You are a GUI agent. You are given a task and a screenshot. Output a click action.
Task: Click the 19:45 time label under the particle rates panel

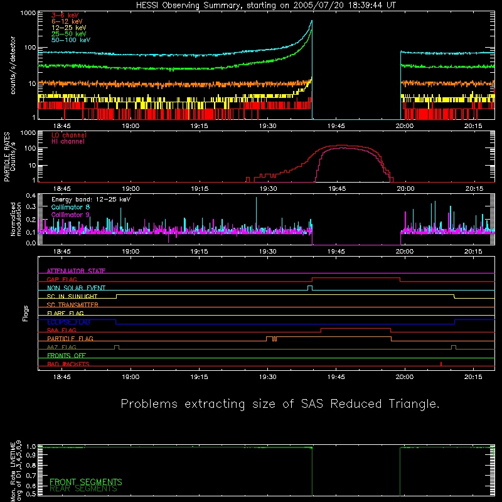(337, 189)
